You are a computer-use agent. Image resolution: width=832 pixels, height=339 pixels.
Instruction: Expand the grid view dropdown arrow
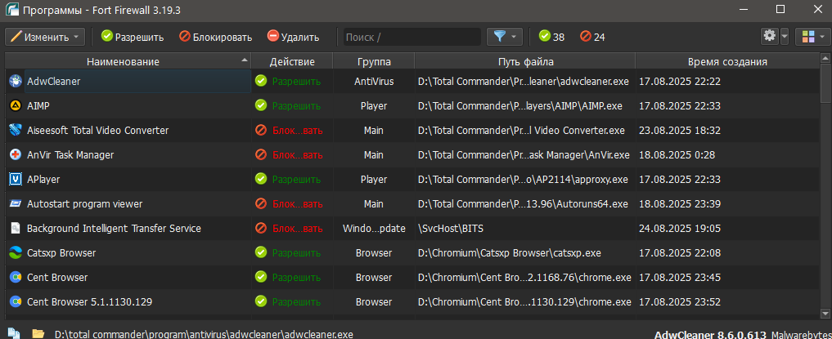pos(821,37)
